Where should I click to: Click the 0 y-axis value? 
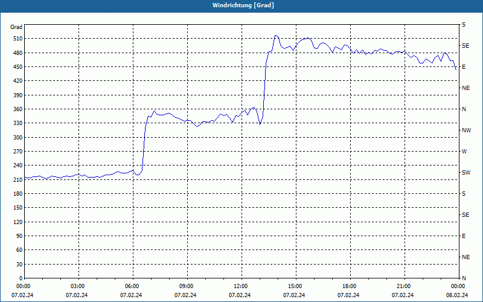(x=21, y=278)
